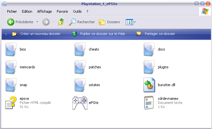This screenshot has height=129, width=212.
Task: Click the Rechercher magnifying glass icon
Action: pos(72,22)
